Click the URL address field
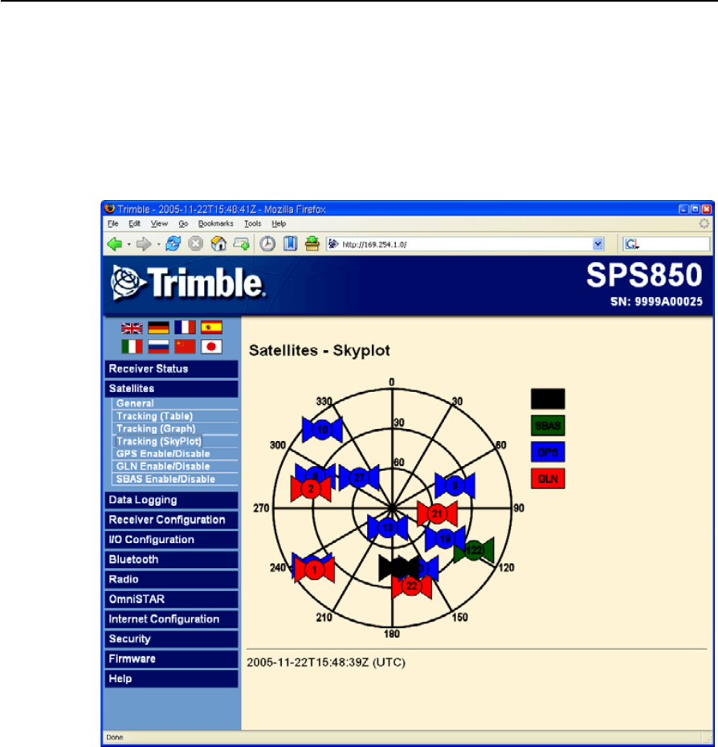The height and width of the screenshot is (747, 718). tap(466, 244)
